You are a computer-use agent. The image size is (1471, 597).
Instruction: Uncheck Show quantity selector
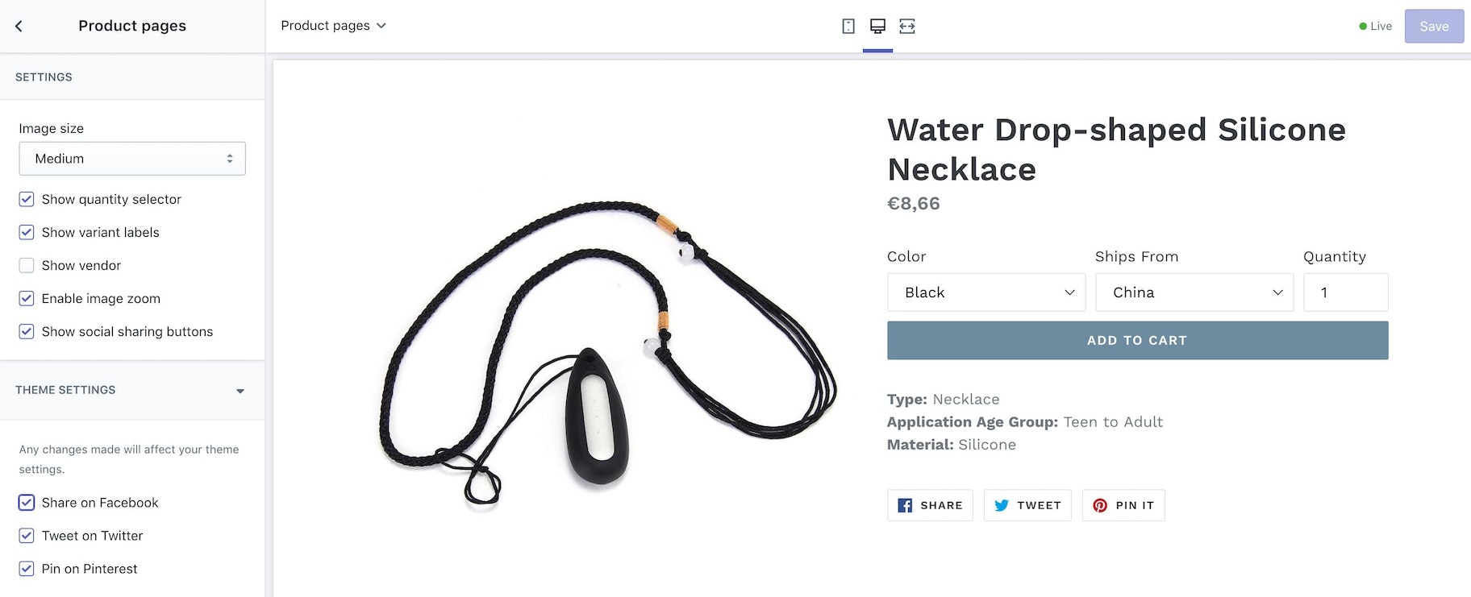click(27, 199)
